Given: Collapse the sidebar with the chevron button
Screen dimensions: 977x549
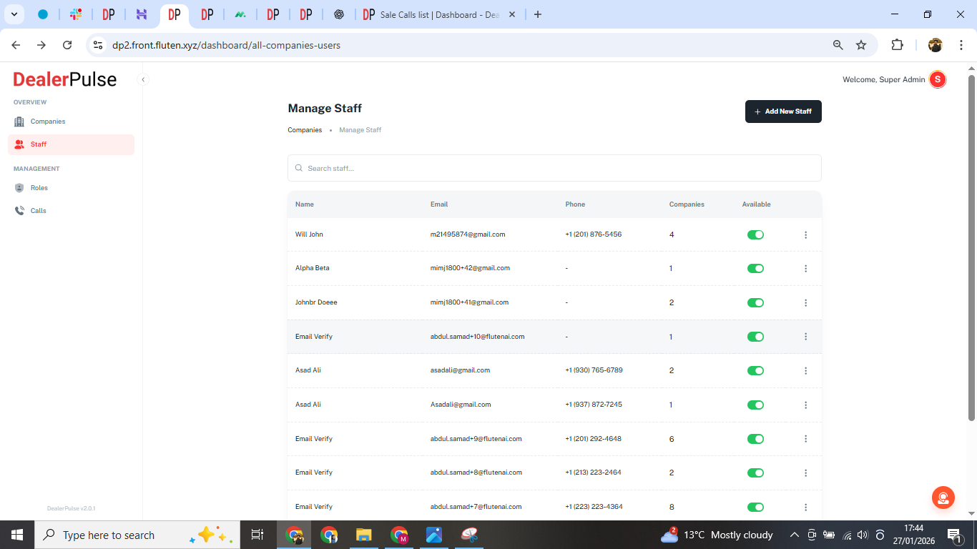Looking at the screenshot, I should tap(143, 79).
